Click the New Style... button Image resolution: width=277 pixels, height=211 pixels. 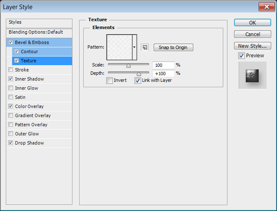tap(252, 46)
